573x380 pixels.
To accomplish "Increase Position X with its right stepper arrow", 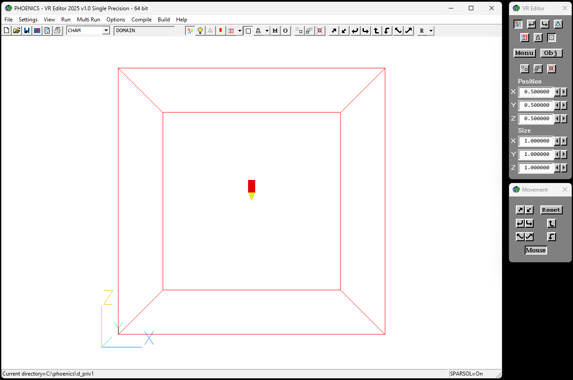I will click(x=564, y=92).
